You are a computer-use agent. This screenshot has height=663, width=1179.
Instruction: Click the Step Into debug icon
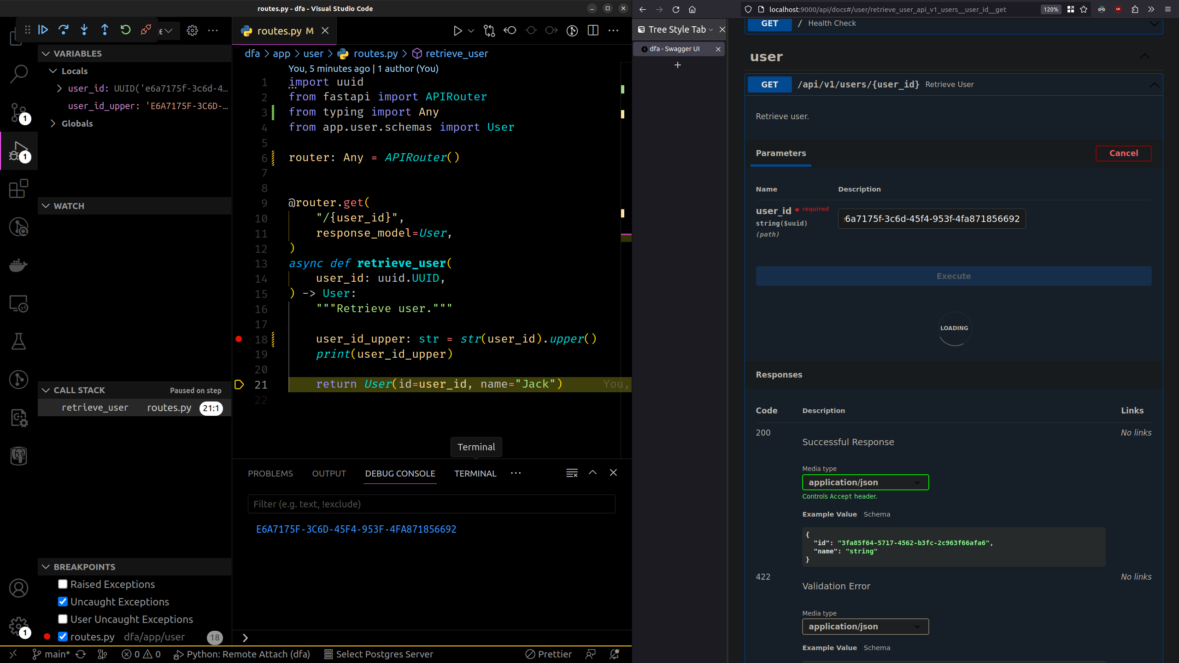click(84, 31)
